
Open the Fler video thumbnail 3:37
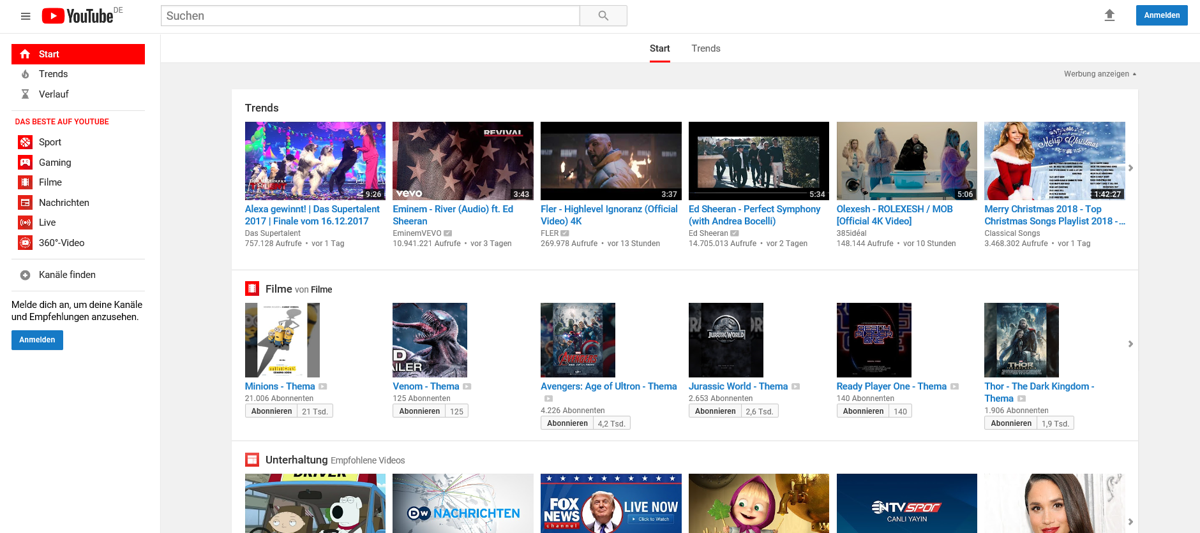[611, 161]
